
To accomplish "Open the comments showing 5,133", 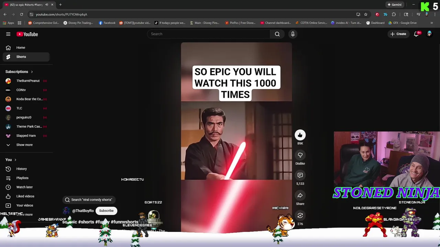I will click(x=300, y=175).
